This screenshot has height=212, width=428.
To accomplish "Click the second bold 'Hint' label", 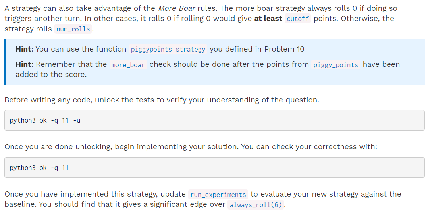I will click(x=24, y=64).
